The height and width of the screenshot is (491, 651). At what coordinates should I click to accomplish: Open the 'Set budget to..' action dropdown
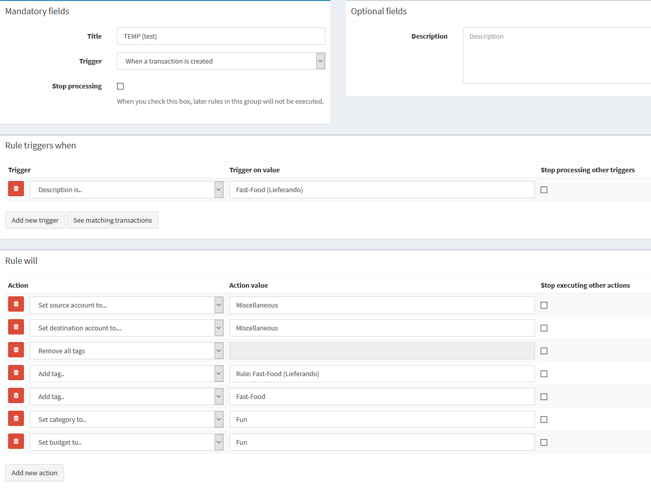[x=219, y=442]
